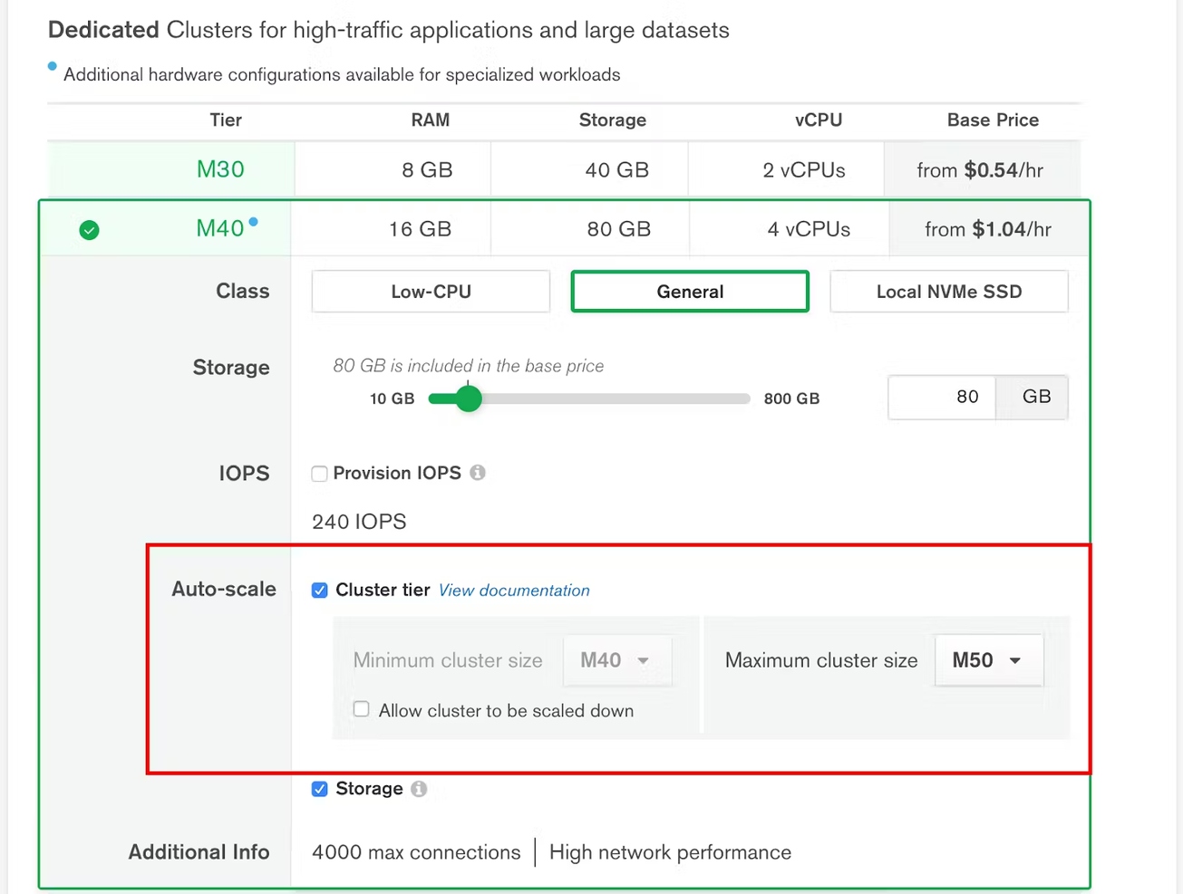Click the info icon next to Provision IOPS
This screenshot has width=1183, height=894.
pyautogui.click(x=478, y=472)
